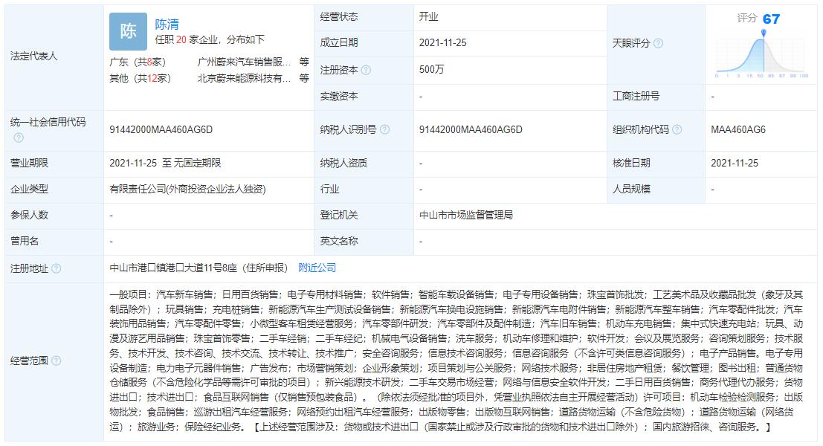Expand 等 after 北京蔚来能源科技

[x=304, y=78]
